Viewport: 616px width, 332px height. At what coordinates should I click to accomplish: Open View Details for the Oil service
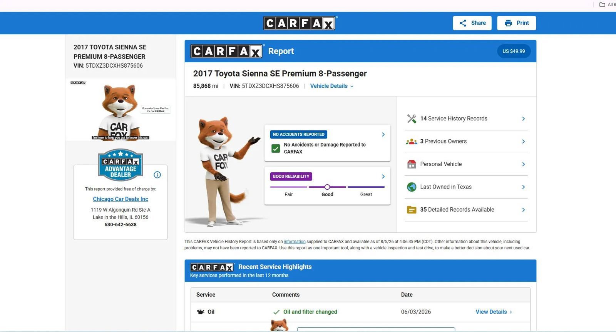click(494, 312)
